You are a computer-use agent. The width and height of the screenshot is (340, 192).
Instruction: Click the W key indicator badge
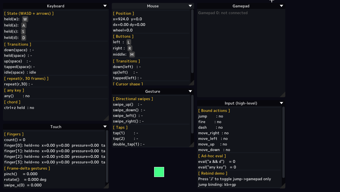25,19
